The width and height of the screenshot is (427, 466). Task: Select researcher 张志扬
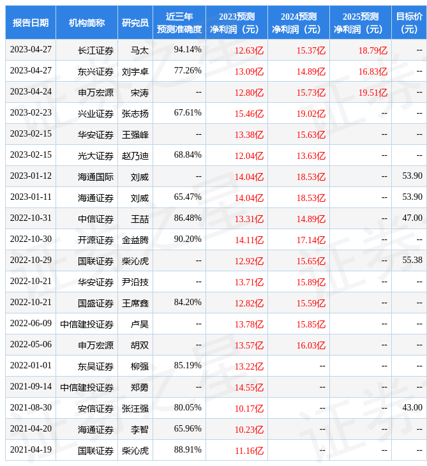point(135,114)
